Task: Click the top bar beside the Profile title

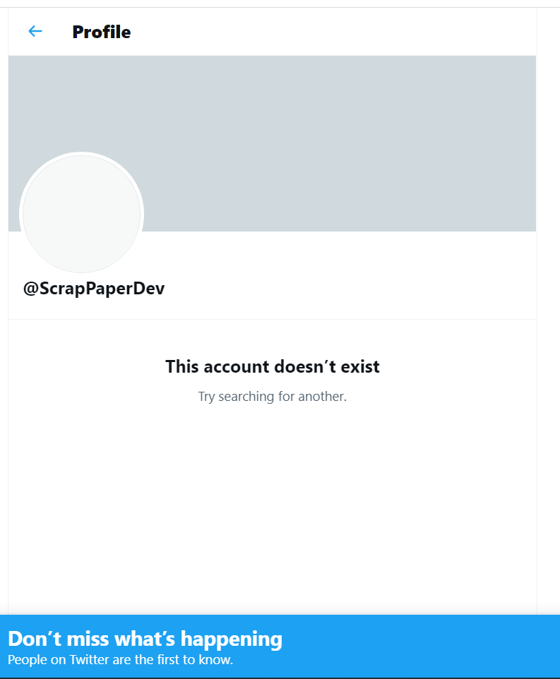Action: 329,32
